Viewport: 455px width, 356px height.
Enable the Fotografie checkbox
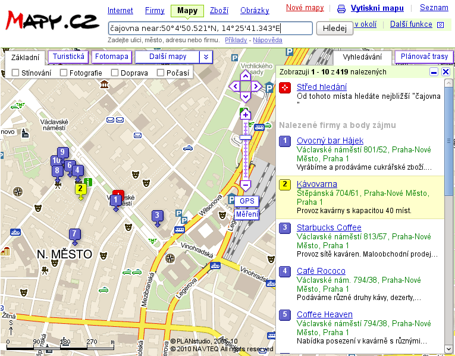pyautogui.click(x=64, y=73)
